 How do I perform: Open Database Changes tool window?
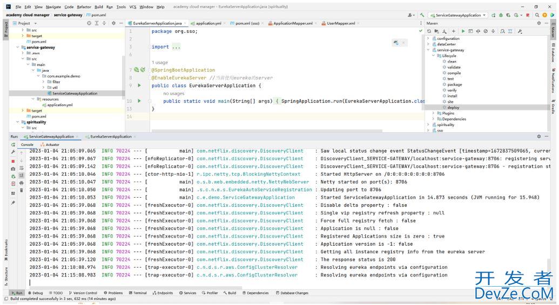point(292,293)
